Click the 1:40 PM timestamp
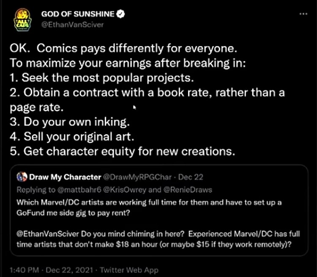 (x=24, y=270)
